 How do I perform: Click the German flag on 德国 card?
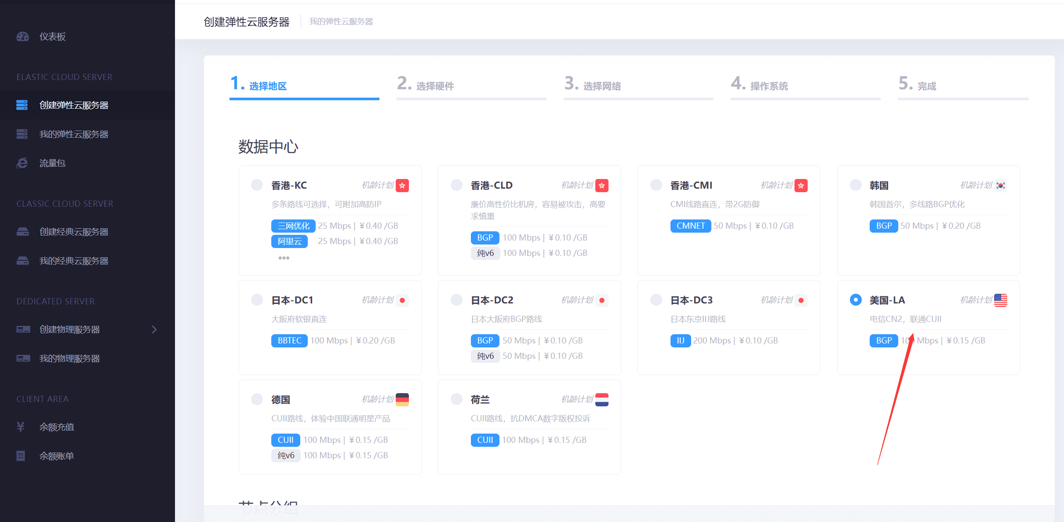(x=402, y=400)
